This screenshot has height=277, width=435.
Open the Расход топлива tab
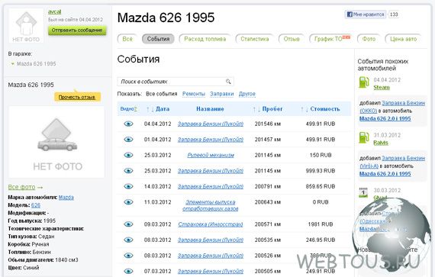pos(205,39)
